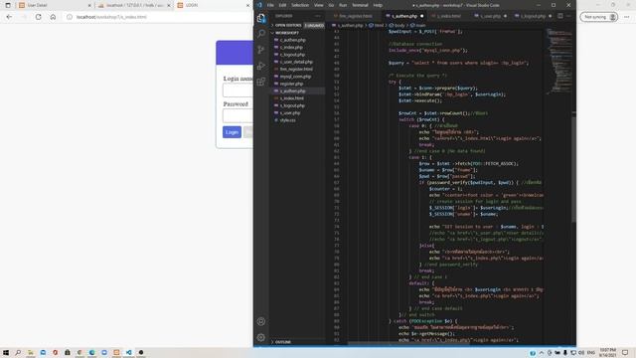Screen dimensions: 636x358
Task: Expand the Open Editors section
Action: point(288,25)
